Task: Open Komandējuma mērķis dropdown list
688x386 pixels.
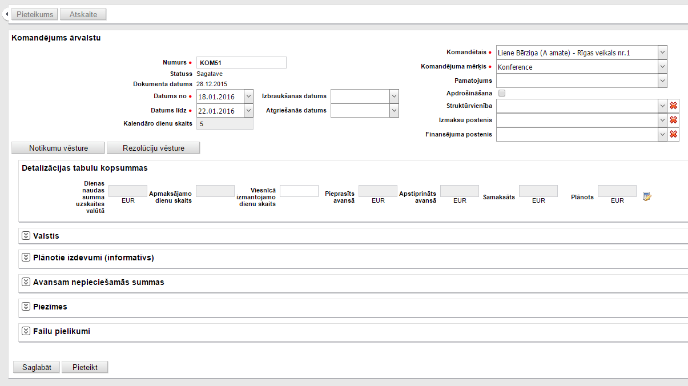Action: tap(662, 67)
